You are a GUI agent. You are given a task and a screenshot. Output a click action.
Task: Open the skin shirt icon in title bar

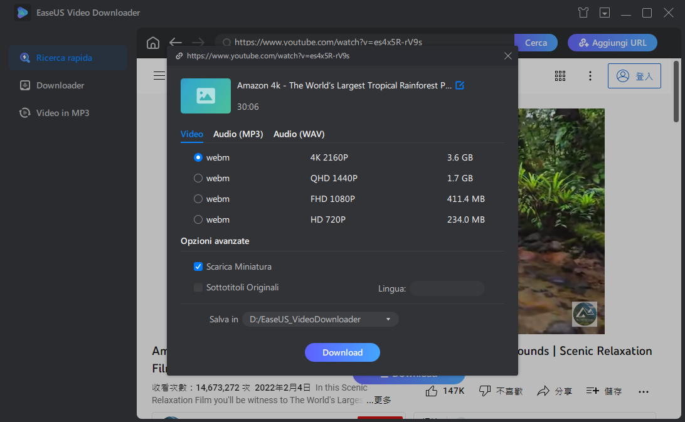[583, 13]
